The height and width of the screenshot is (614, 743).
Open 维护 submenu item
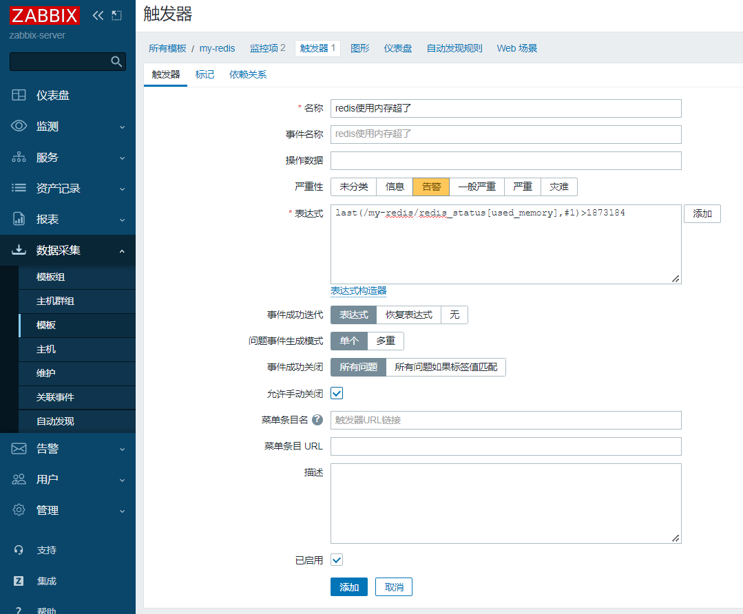coord(76,373)
